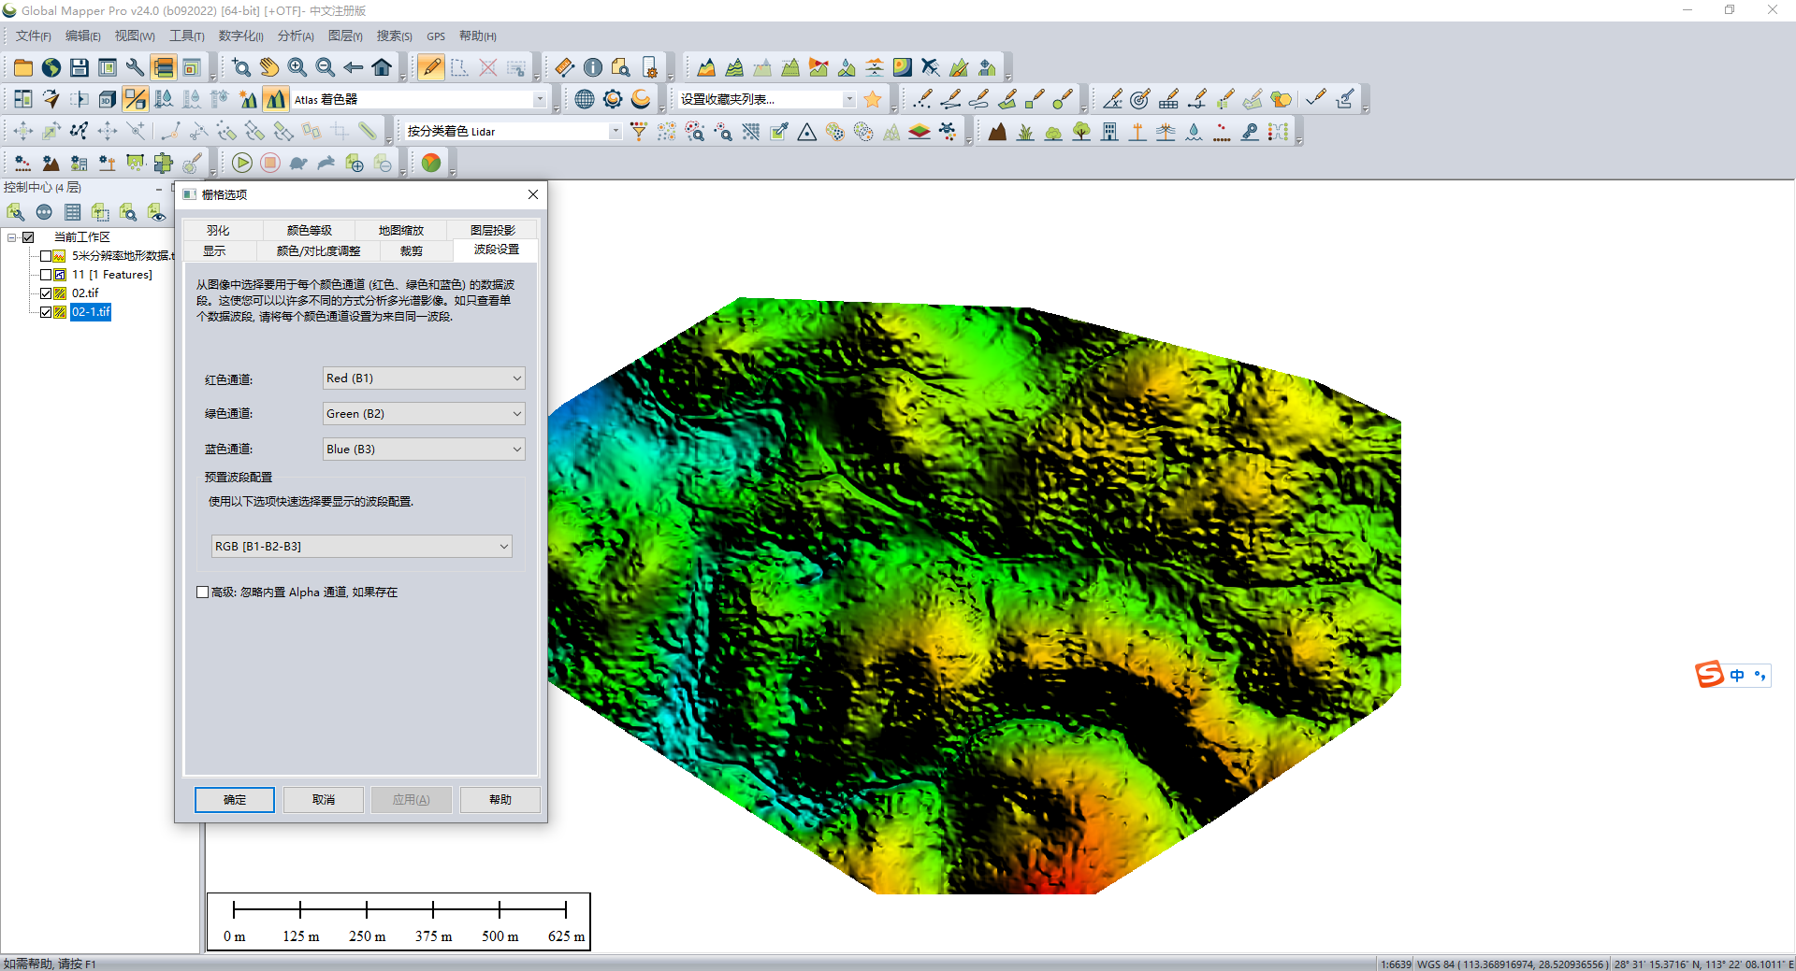1796x971 pixels.
Task: Click the Home full view icon
Action: click(382, 67)
